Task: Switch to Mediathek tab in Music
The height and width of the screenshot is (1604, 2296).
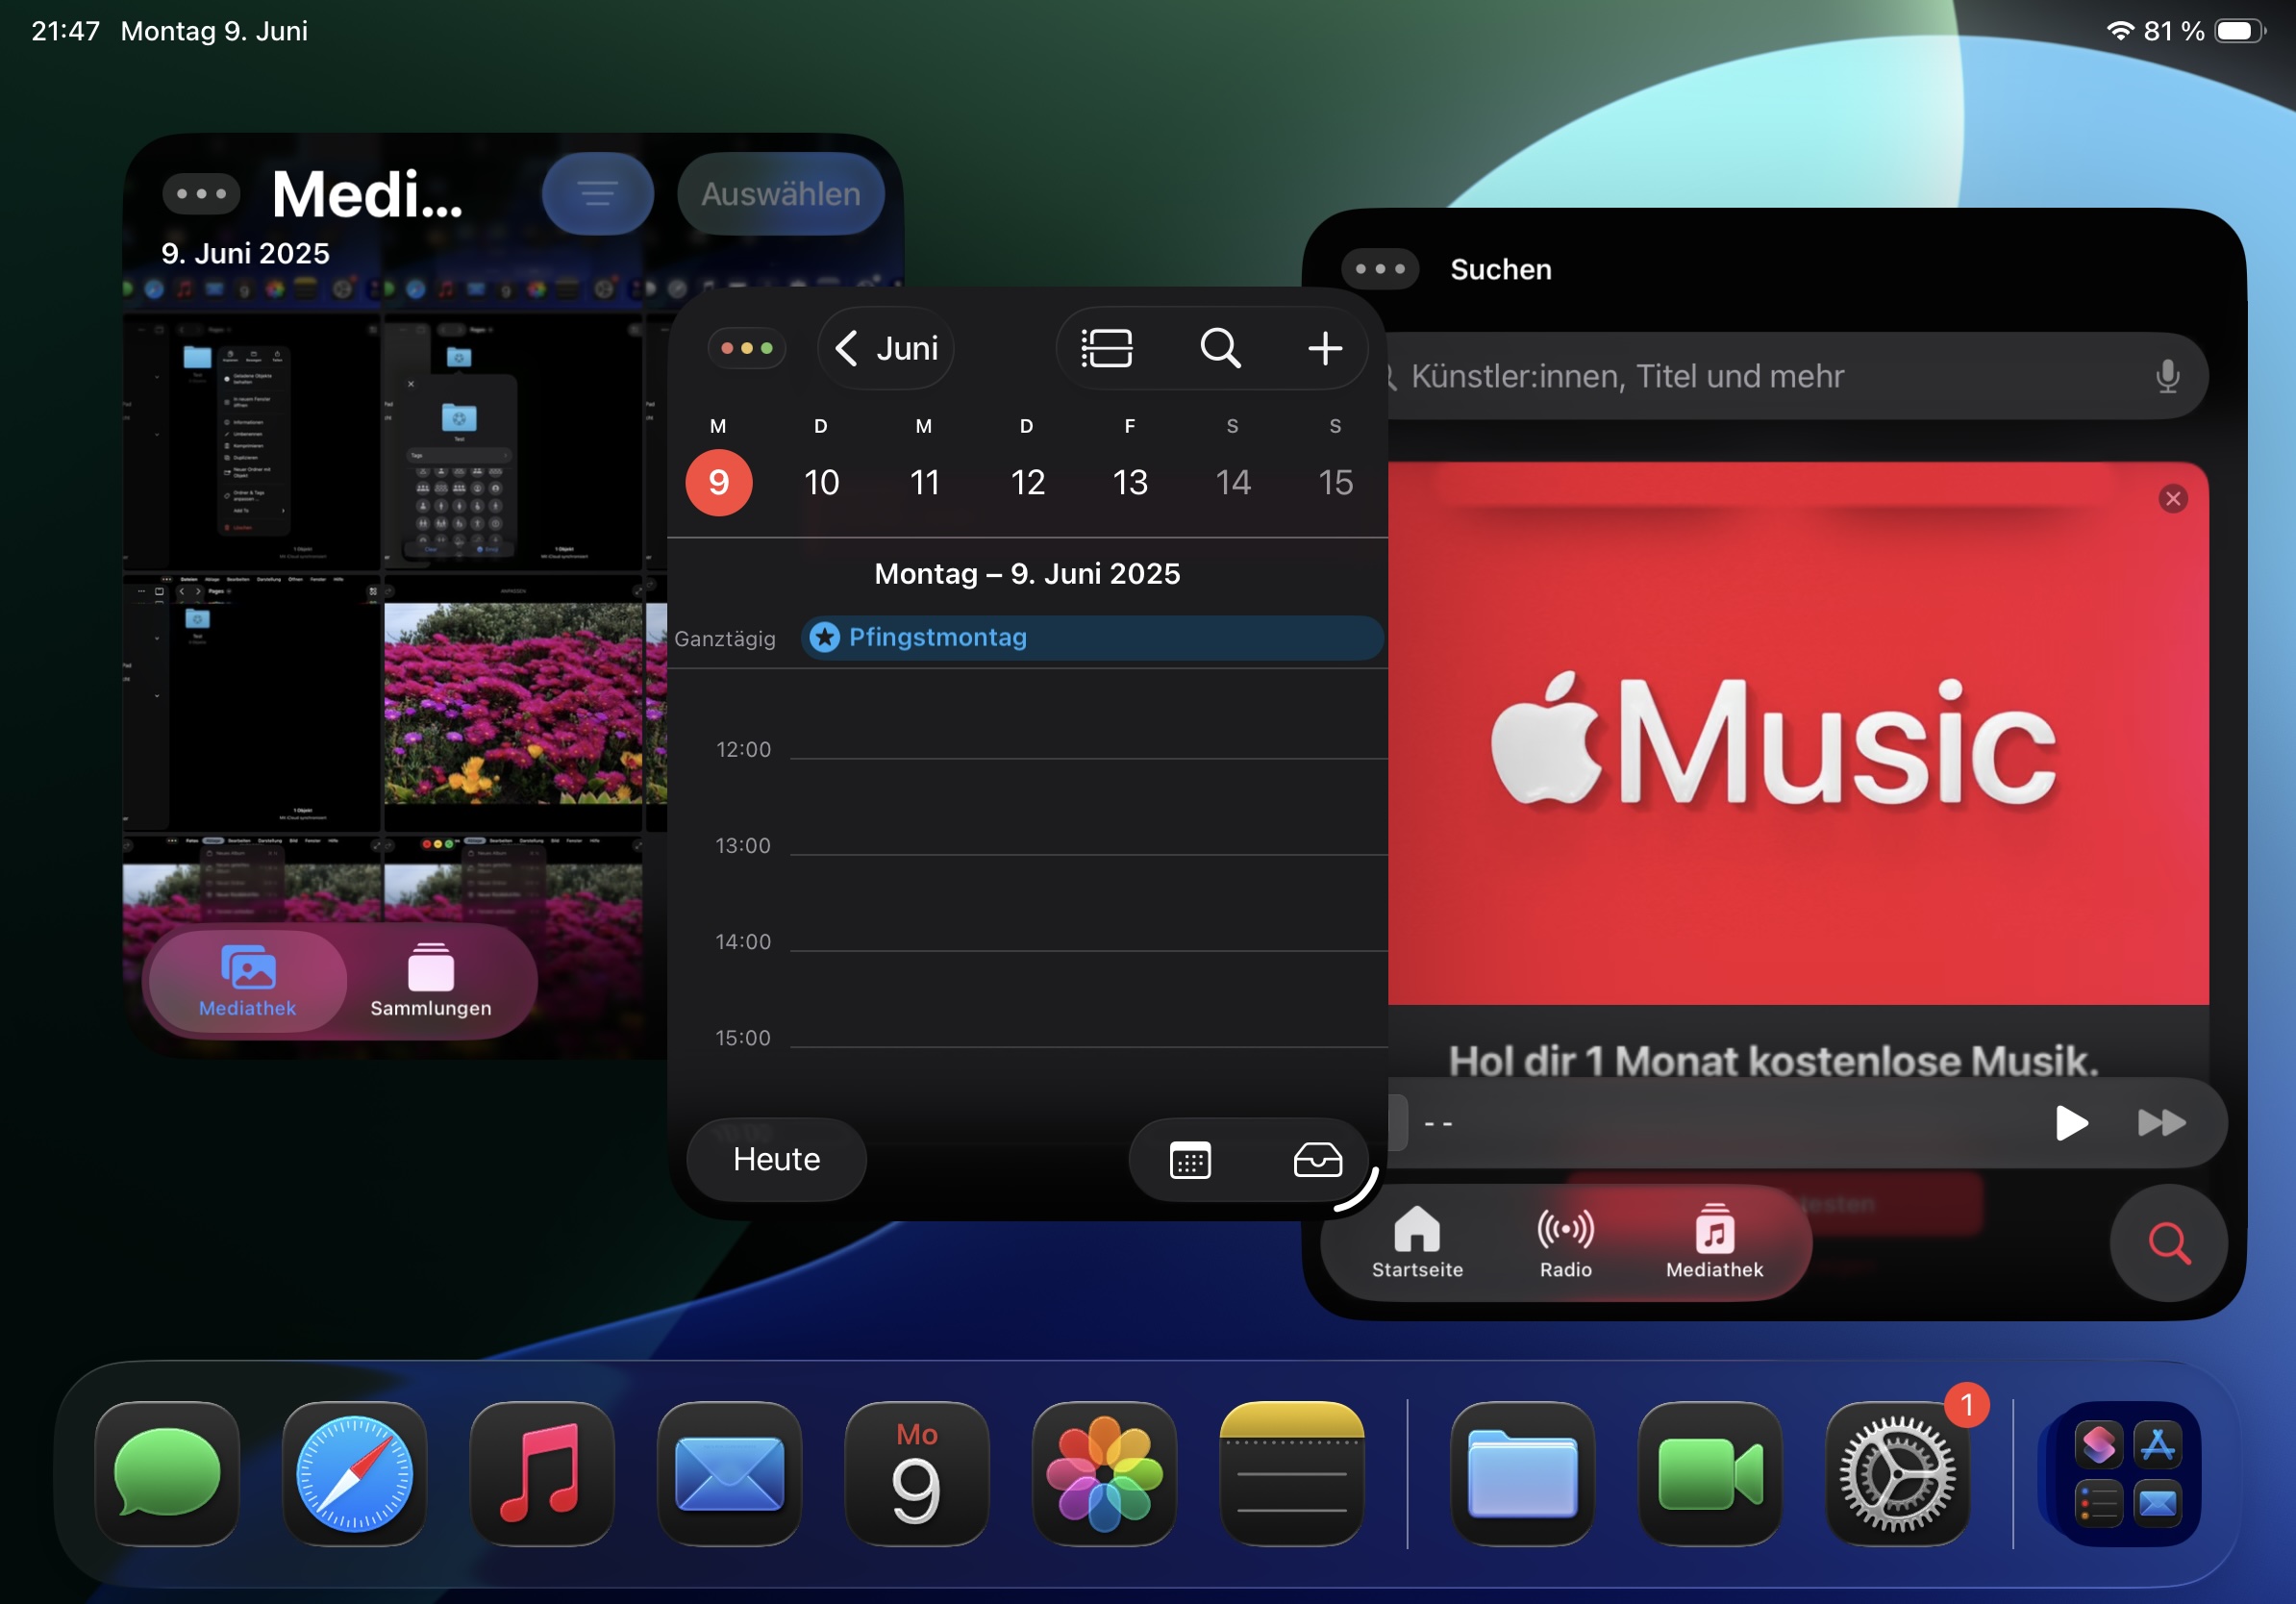Action: tap(1714, 1243)
